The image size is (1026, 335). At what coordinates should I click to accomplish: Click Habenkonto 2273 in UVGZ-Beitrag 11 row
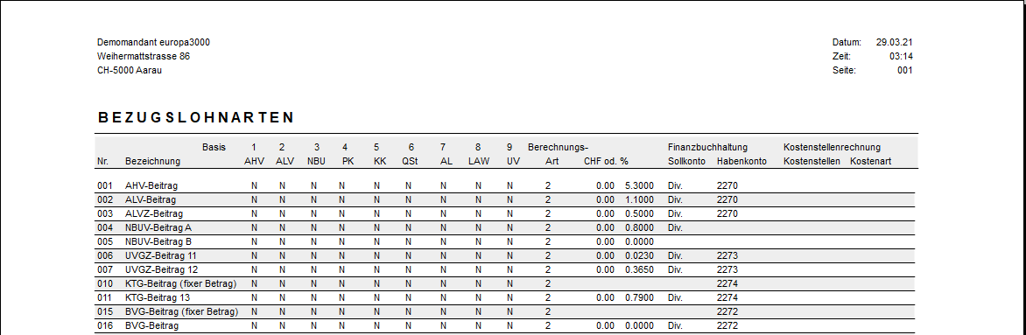point(727,255)
